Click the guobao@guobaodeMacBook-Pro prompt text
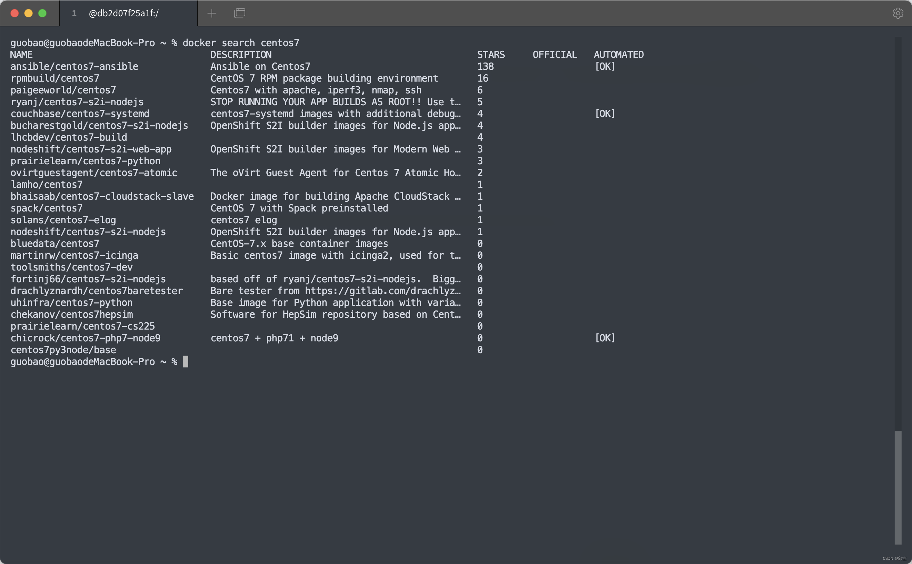The width and height of the screenshot is (912, 564). (x=83, y=362)
